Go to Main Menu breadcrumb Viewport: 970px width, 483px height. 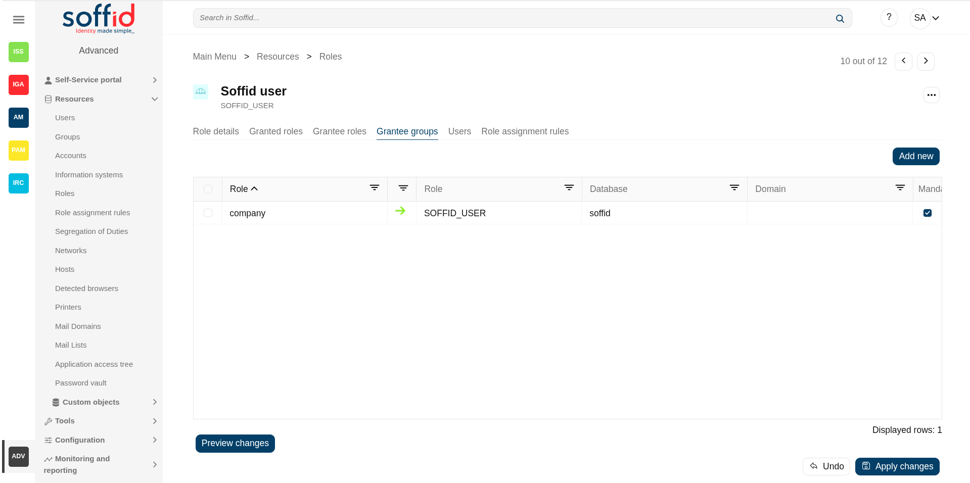[x=215, y=57]
